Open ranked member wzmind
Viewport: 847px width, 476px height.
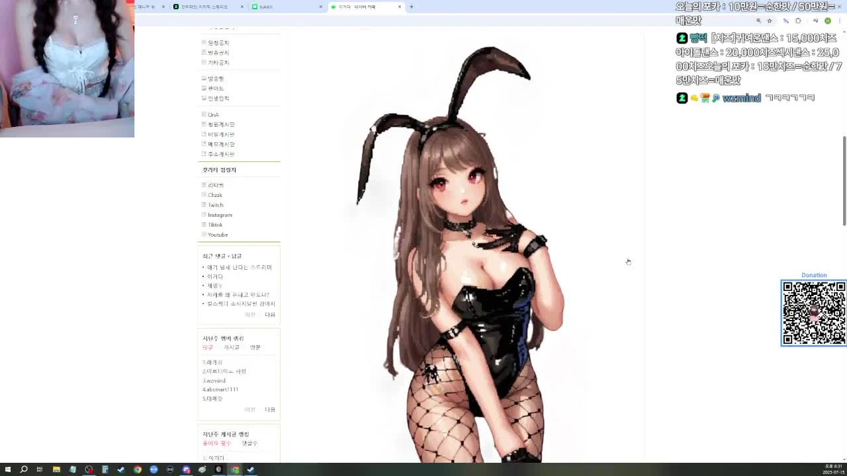(x=214, y=381)
